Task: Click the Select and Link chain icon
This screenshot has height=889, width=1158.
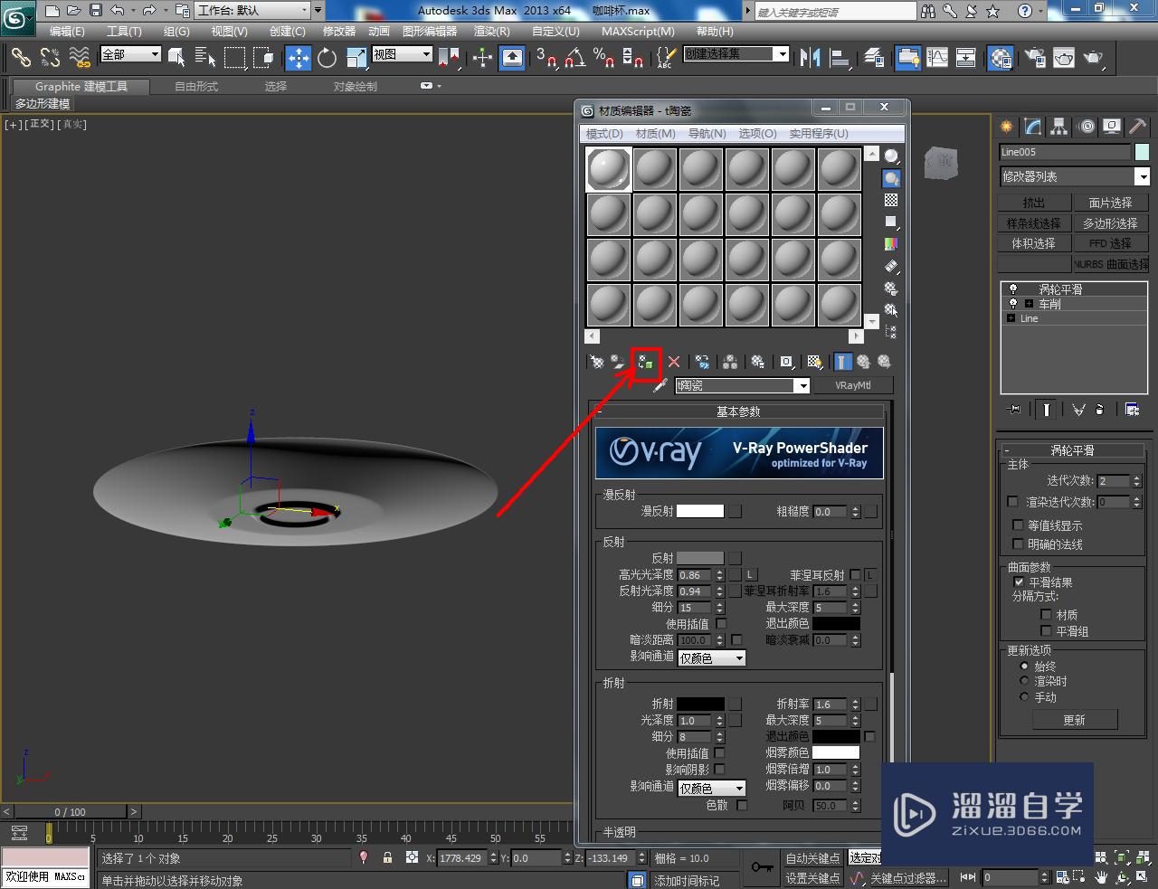Action: click(x=21, y=58)
